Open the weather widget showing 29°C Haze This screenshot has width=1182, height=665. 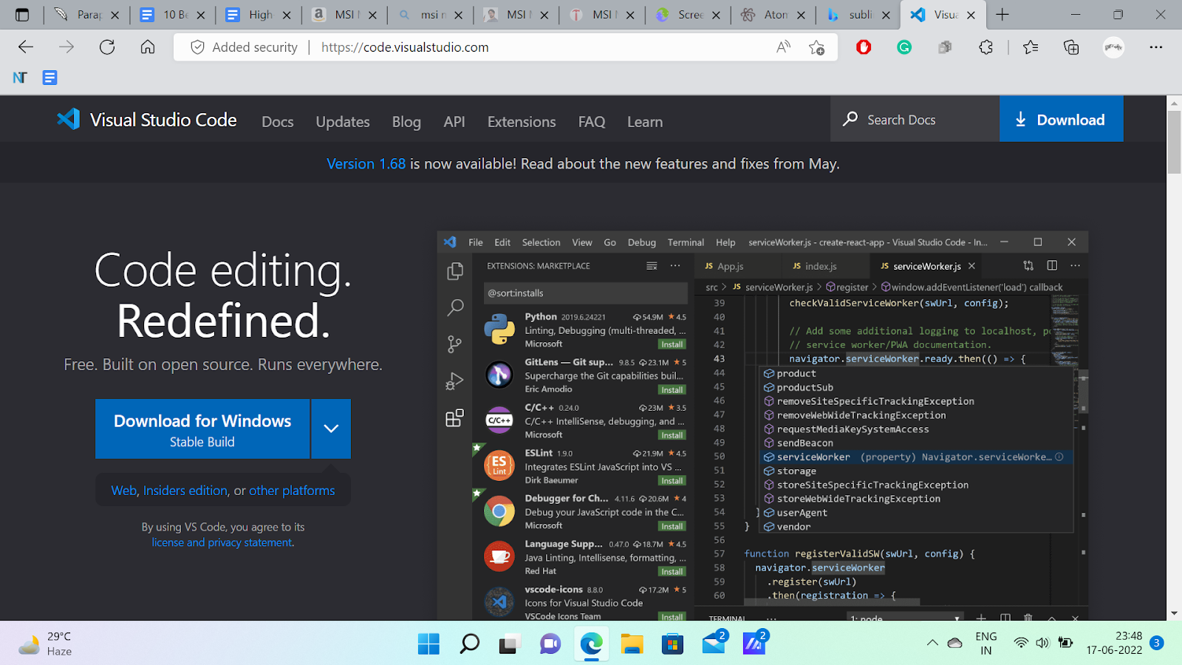click(x=46, y=644)
